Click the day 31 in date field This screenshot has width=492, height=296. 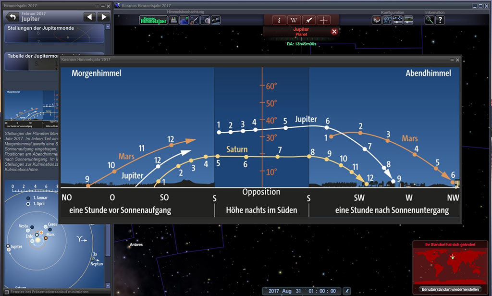298,291
